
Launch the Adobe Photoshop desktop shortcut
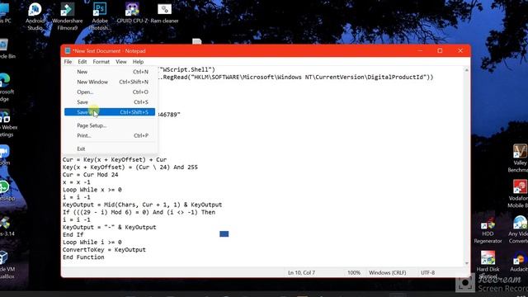tap(100, 16)
